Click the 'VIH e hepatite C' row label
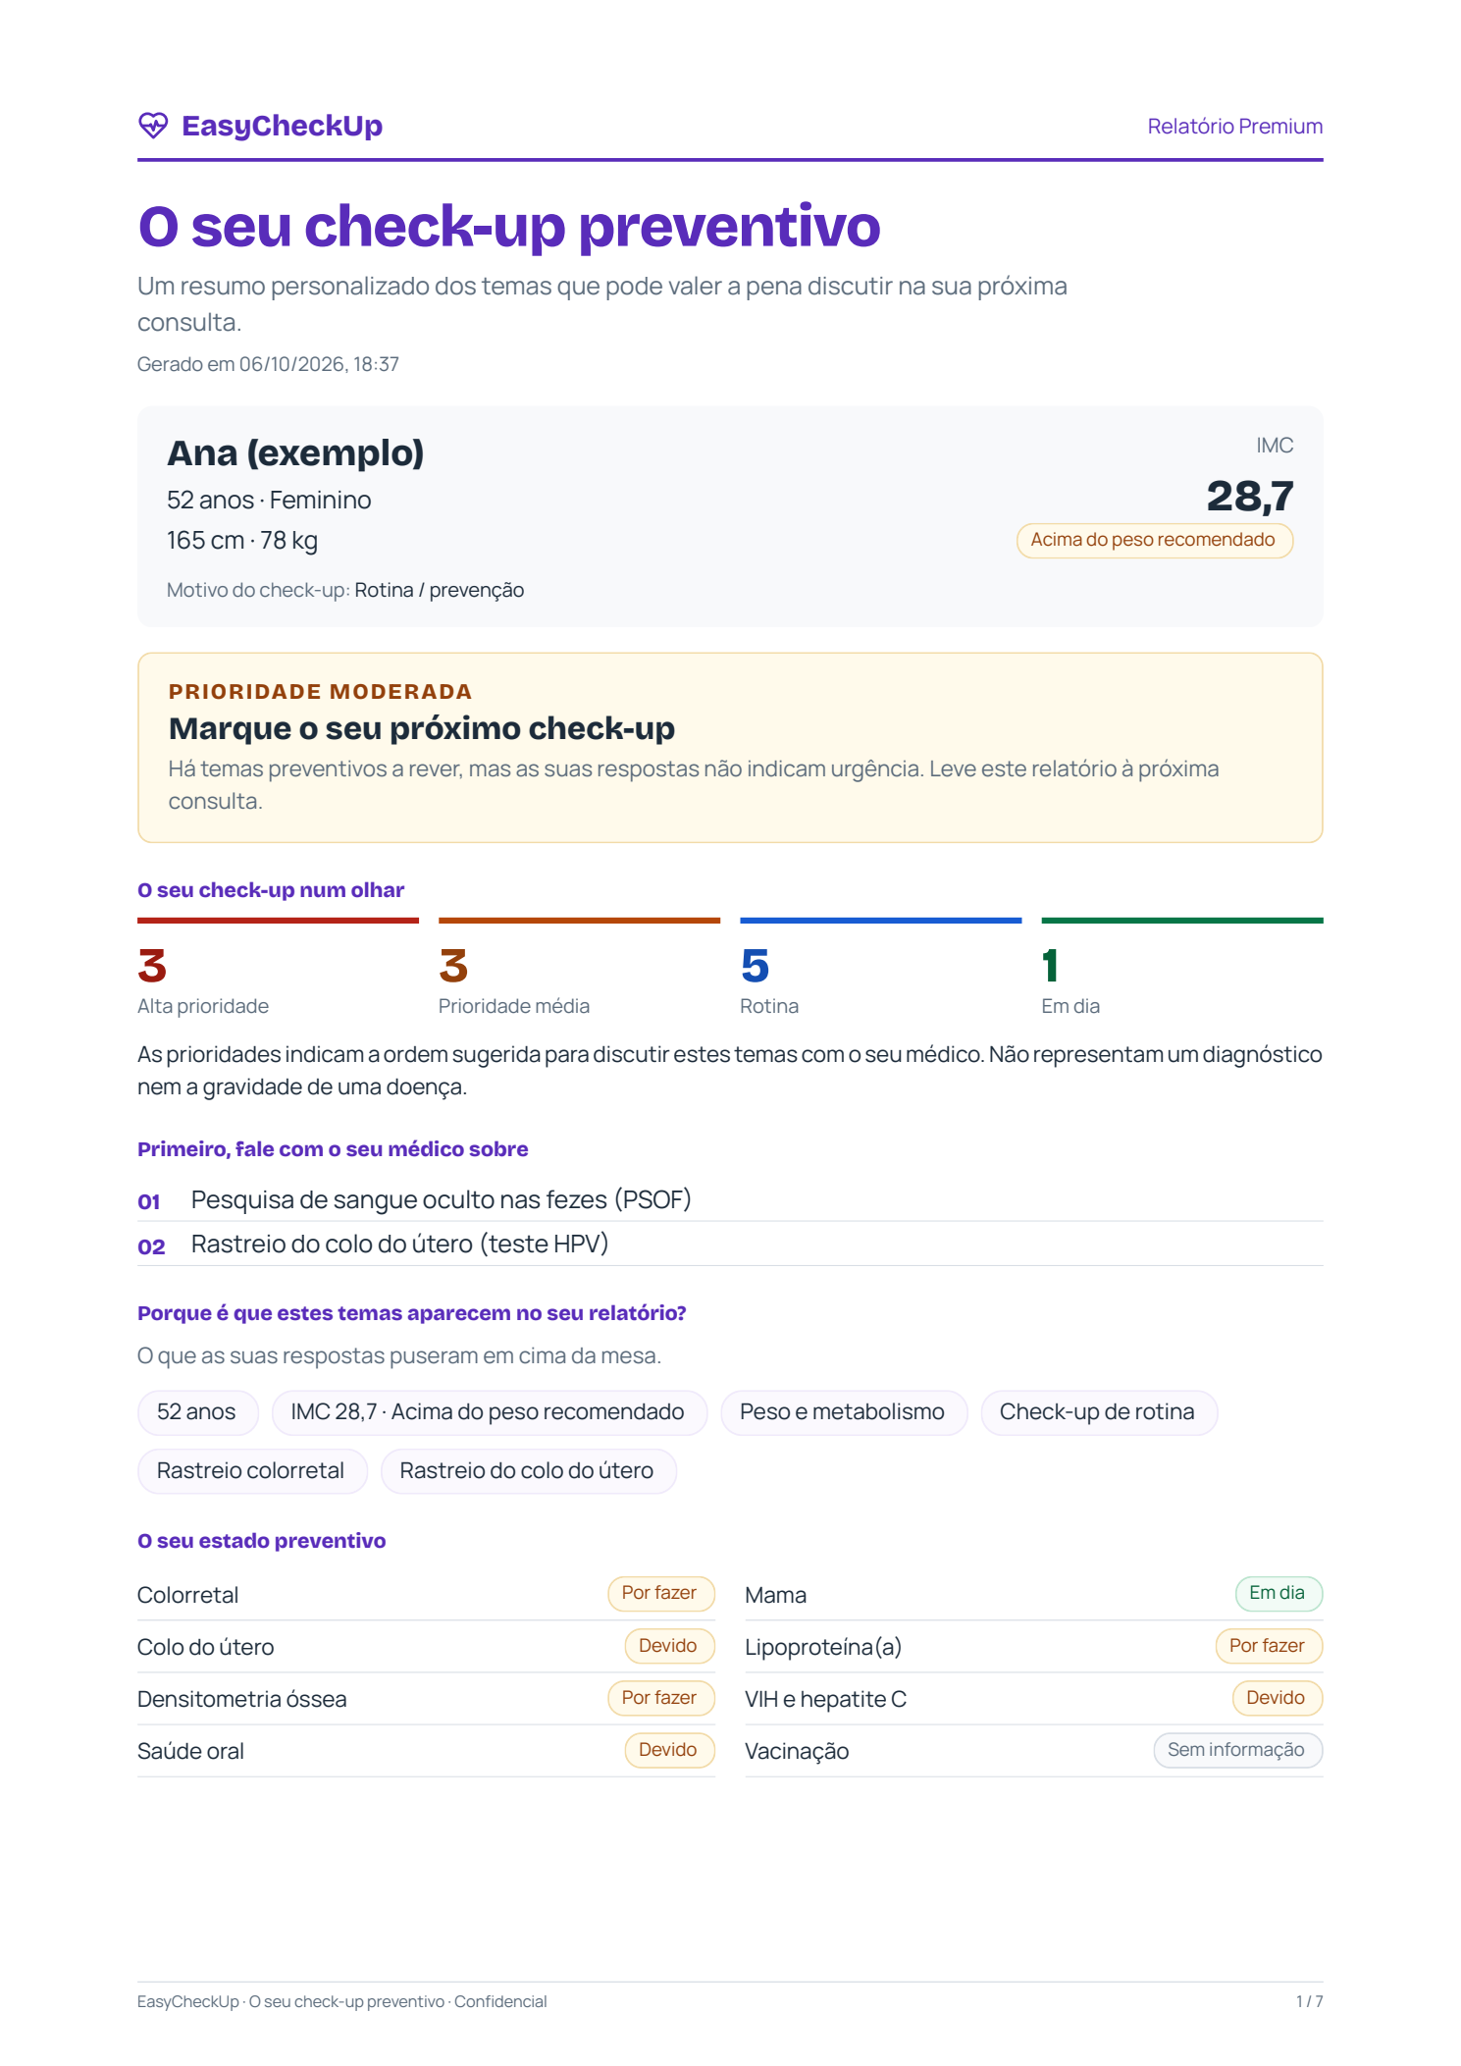 click(x=826, y=1700)
